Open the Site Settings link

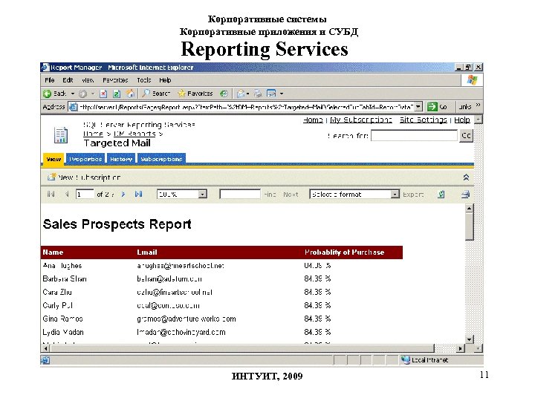[423, 120]
